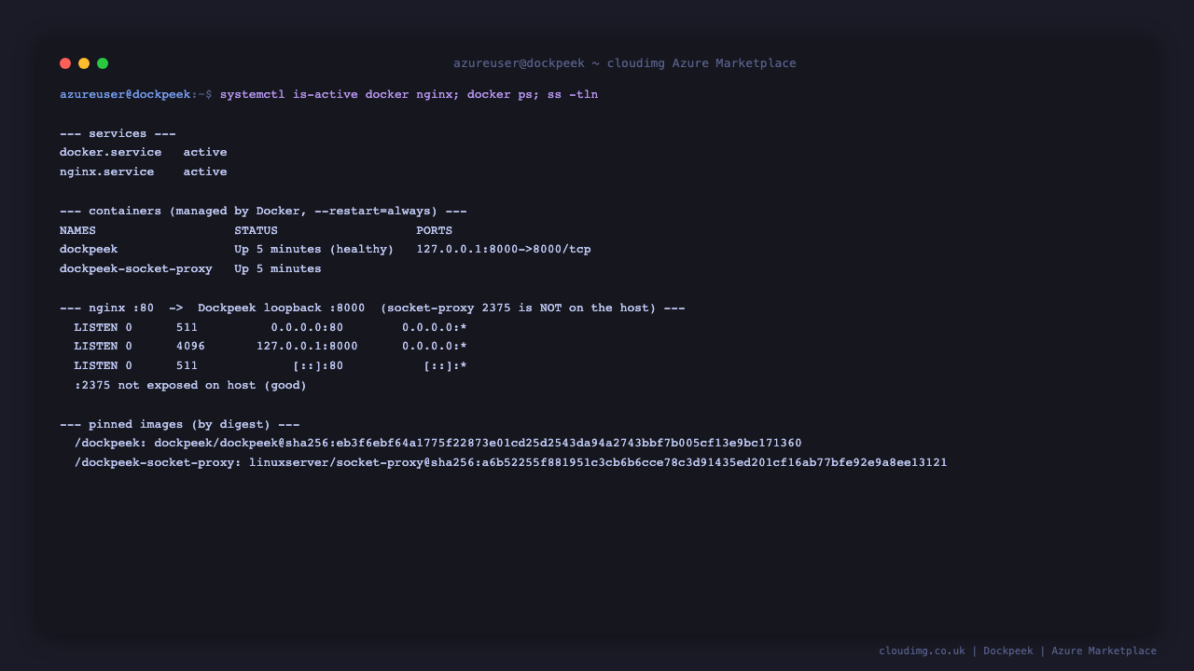Click the 127.0.0.1:8000 listen address
The image size is (1194, 671).
point(307,347)
